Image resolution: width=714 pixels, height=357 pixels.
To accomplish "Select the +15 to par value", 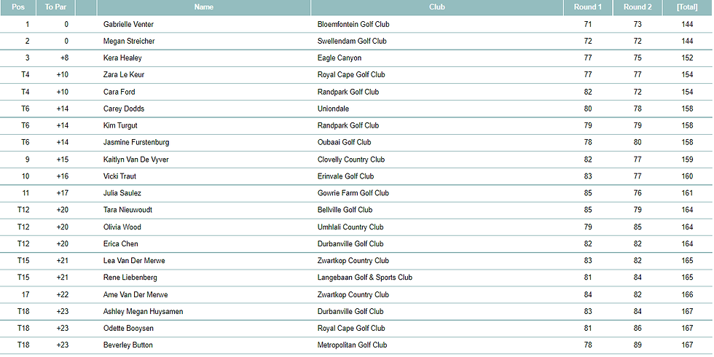I will point(63,160).
